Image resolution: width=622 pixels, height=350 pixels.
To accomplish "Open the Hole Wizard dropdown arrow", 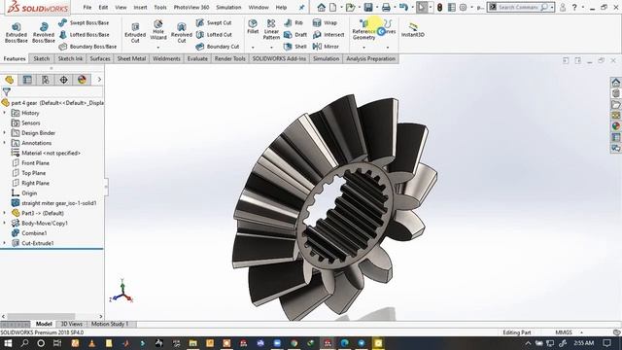I will pos(157,48).
